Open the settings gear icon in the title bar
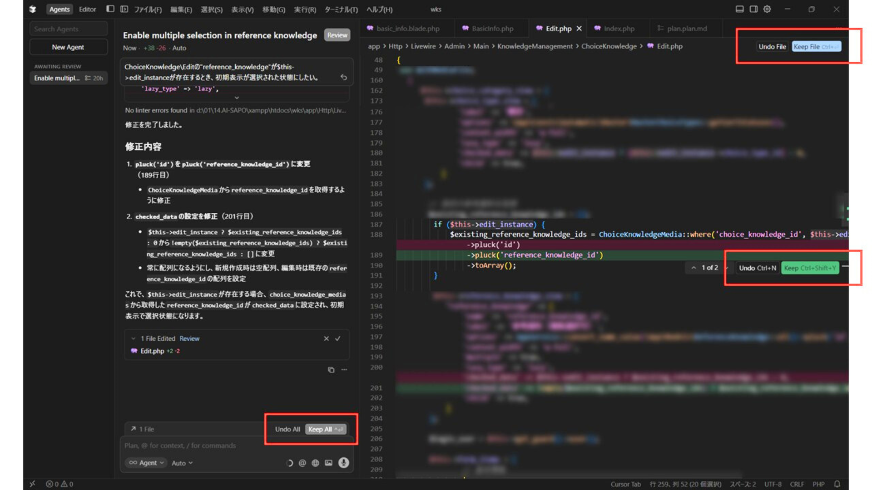 click(x=767, y=9)
